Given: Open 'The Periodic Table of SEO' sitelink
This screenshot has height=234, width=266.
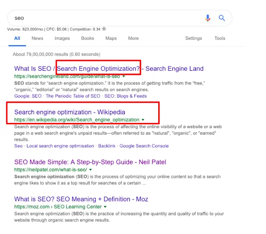Looking at the screenshot, I should [73, 96].
